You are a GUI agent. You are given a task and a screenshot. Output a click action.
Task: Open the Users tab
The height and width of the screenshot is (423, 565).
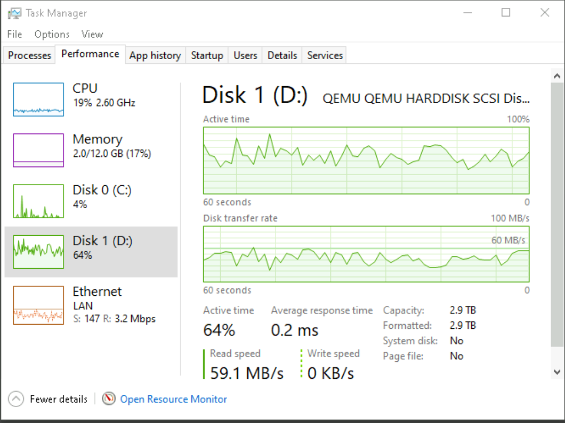pos(245,55)
